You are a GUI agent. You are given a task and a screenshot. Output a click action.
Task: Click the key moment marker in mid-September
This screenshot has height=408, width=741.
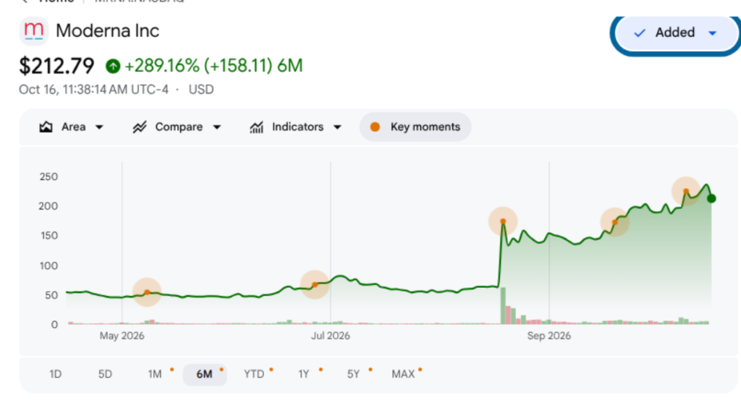click(615, 222)
